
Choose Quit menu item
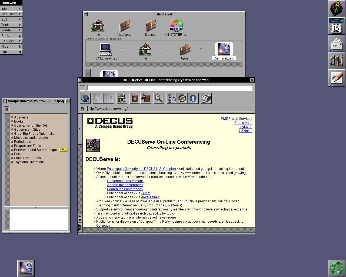pyautogui.click(x=11, y=52)
